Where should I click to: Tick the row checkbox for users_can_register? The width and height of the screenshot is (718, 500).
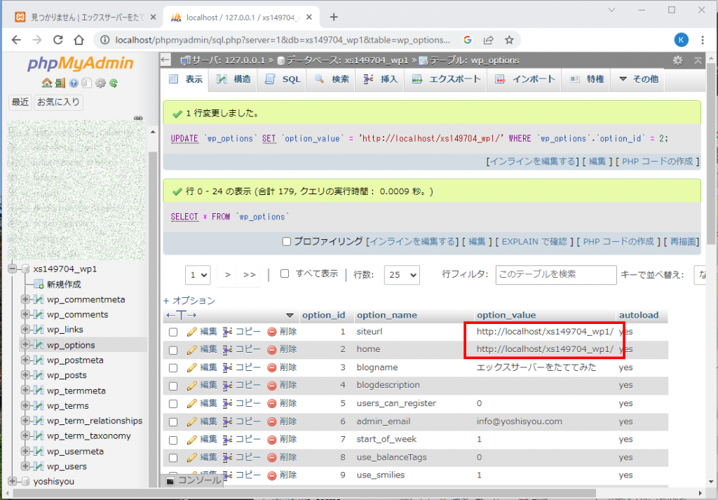pos(173,404)
